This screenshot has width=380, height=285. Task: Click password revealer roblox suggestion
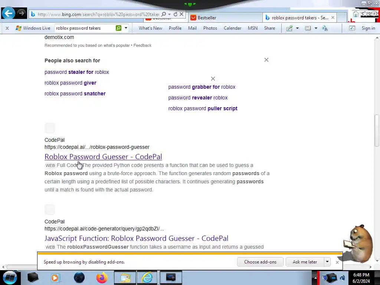click(x=198, y=98)
